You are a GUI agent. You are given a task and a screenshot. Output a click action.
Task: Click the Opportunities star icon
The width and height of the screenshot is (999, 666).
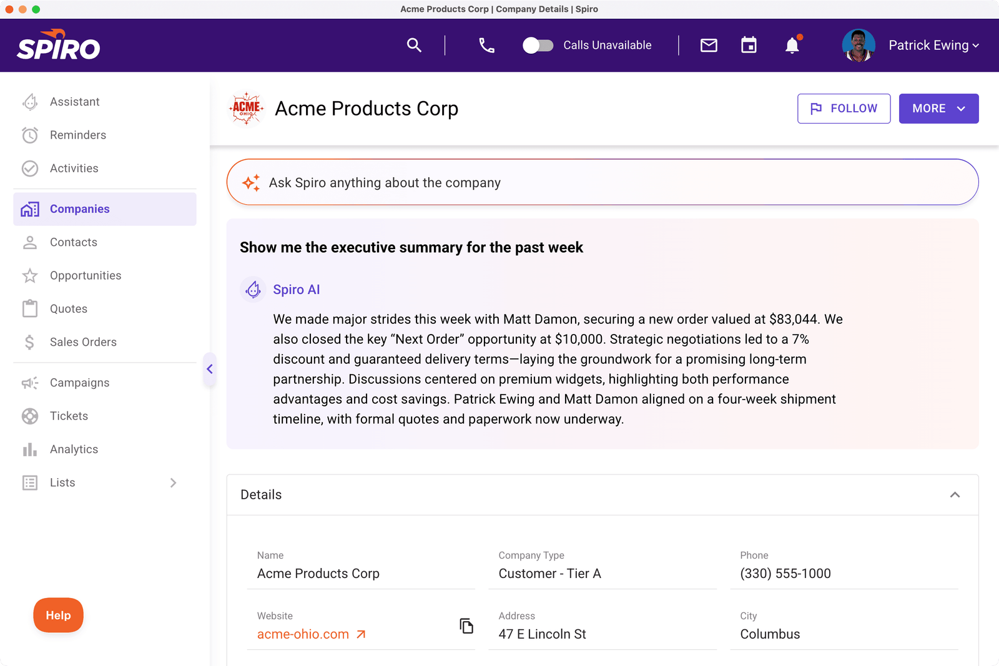[30, 275]
